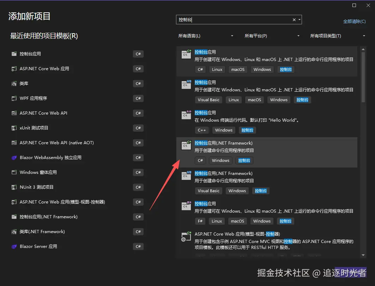
Task: Click the F# 控制台应用 result icon
Action: [186, 206]
